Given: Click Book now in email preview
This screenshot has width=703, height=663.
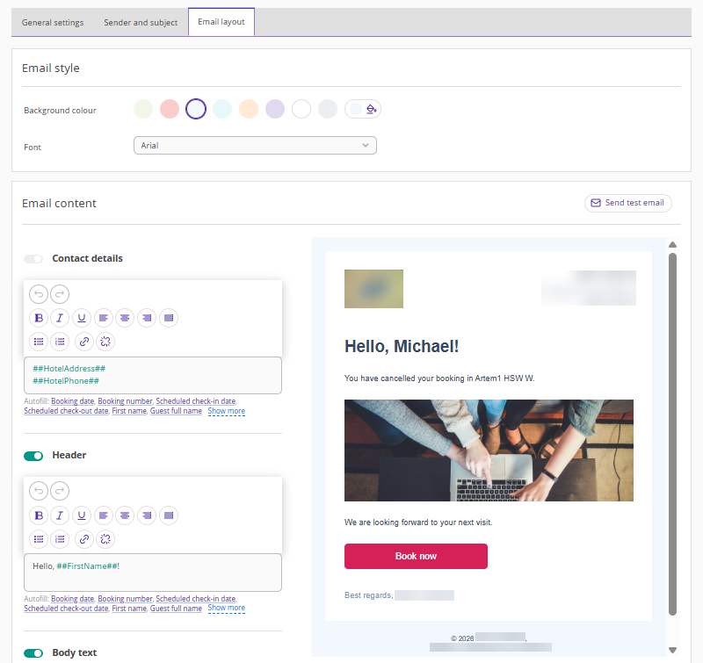Looking at the screenshot, I should (x=416, y=557).
